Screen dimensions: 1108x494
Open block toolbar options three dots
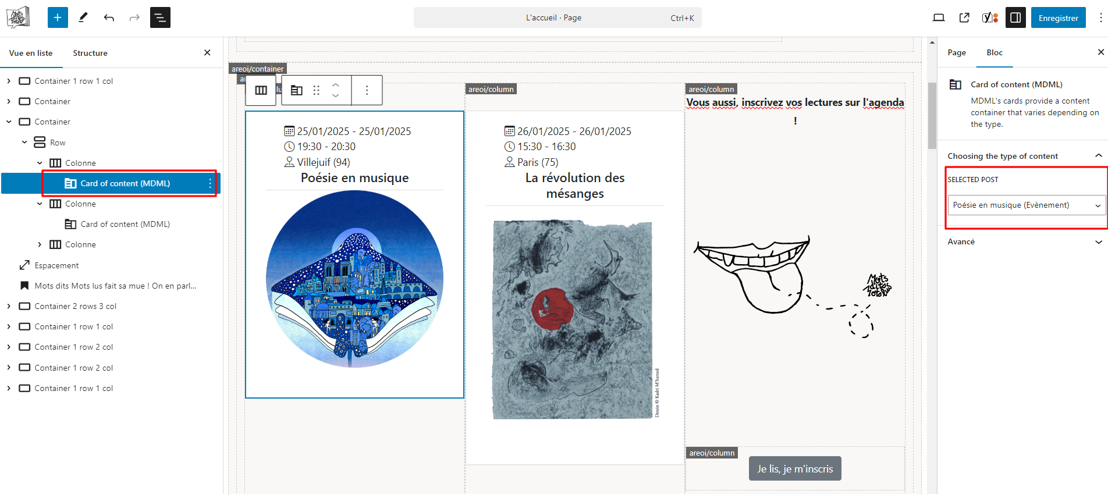[367, 90]
